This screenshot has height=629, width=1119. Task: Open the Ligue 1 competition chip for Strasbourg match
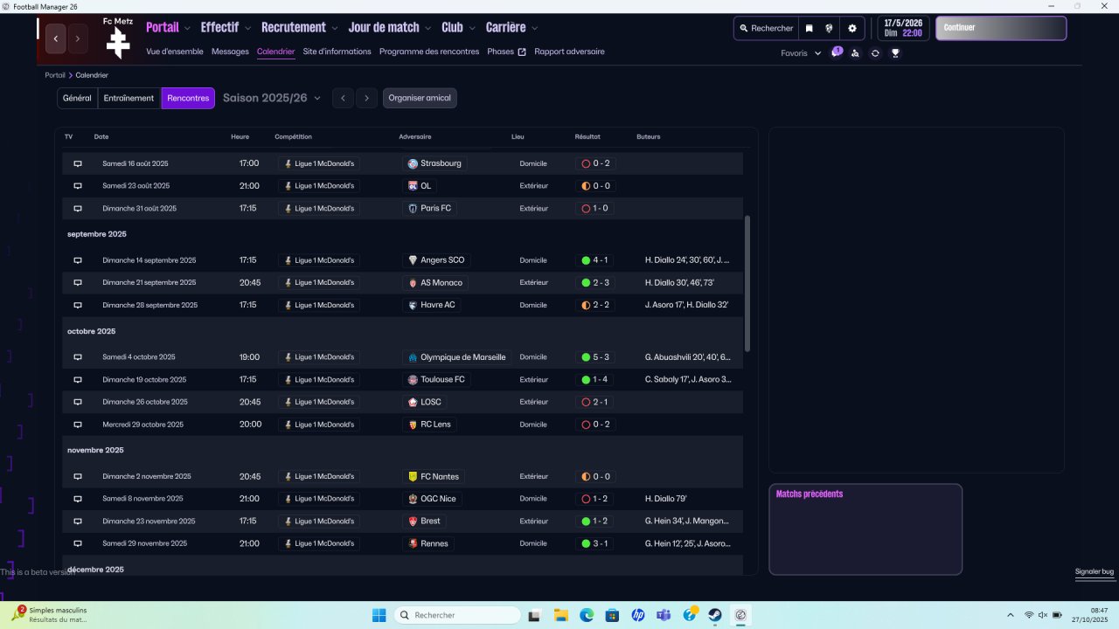319,163
